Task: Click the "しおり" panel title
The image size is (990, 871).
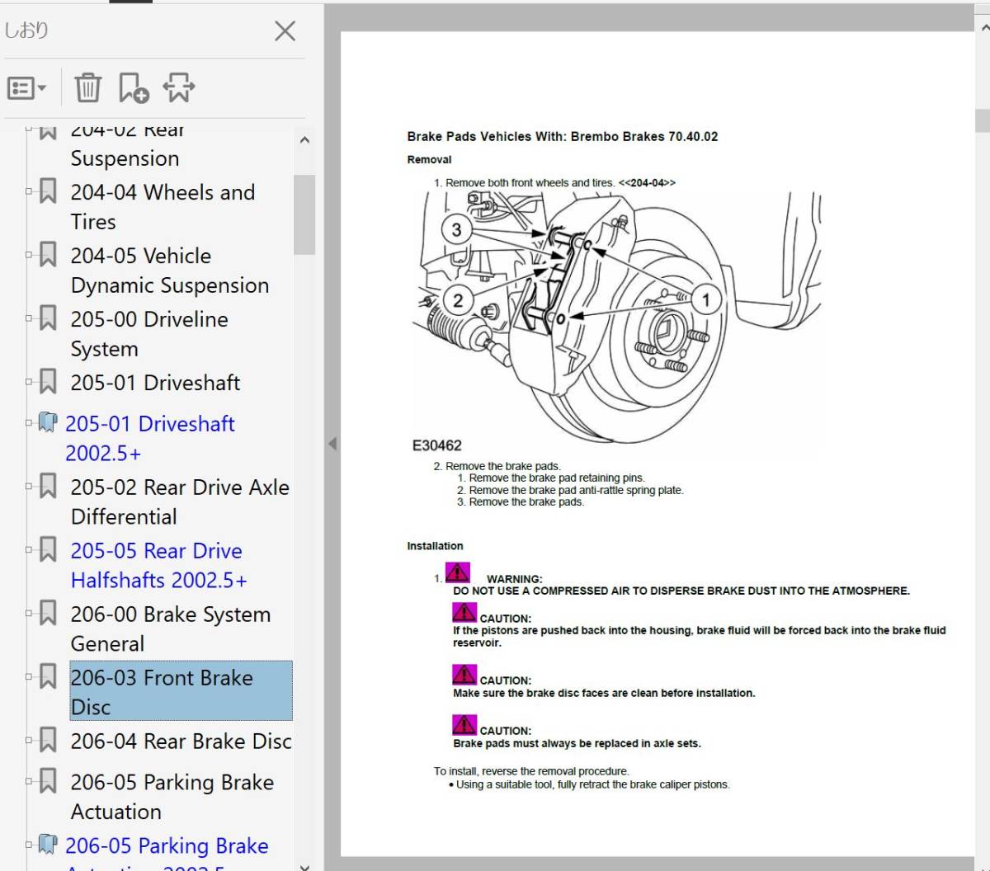Action: point(26,31)
